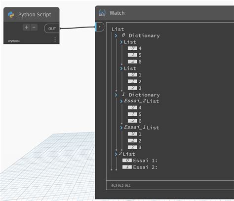The width and height of the screenshot is (234, 201).
Task: Collapse the first List under 0 Dictionary
Action: coord(121,42)
